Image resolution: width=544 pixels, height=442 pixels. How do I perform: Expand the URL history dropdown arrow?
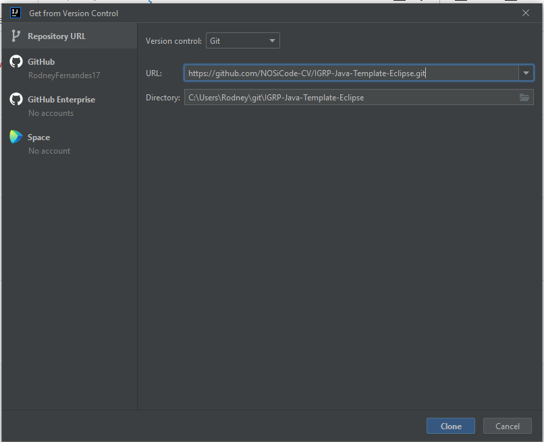pyautogui.click(x=526, y=73)
